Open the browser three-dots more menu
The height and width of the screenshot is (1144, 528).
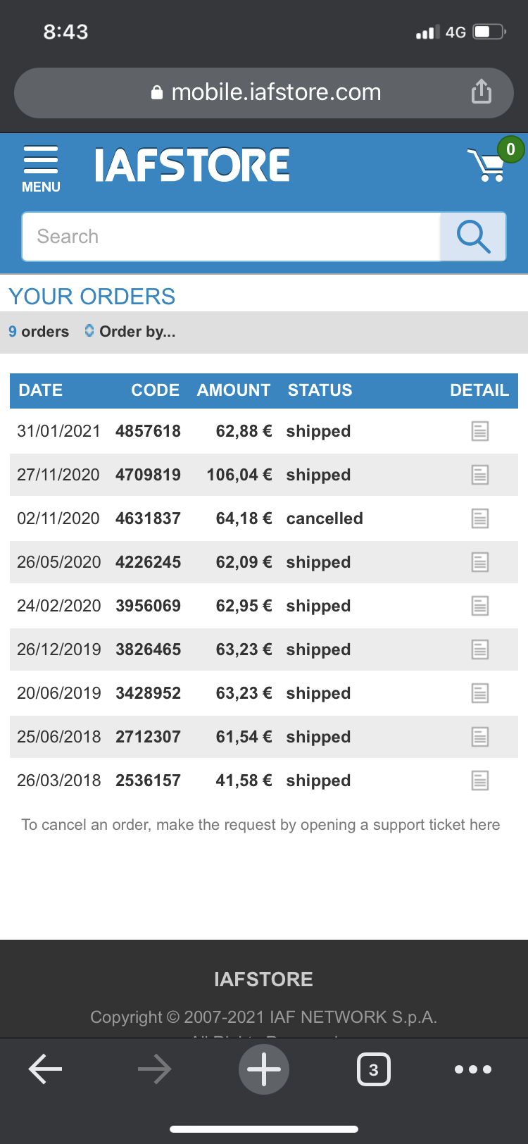(x=473, y=1069)
